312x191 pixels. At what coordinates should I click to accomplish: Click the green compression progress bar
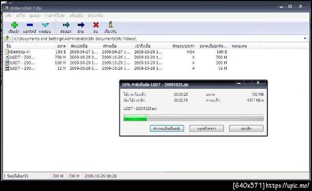pyautogui.click(x=193, y=118)
